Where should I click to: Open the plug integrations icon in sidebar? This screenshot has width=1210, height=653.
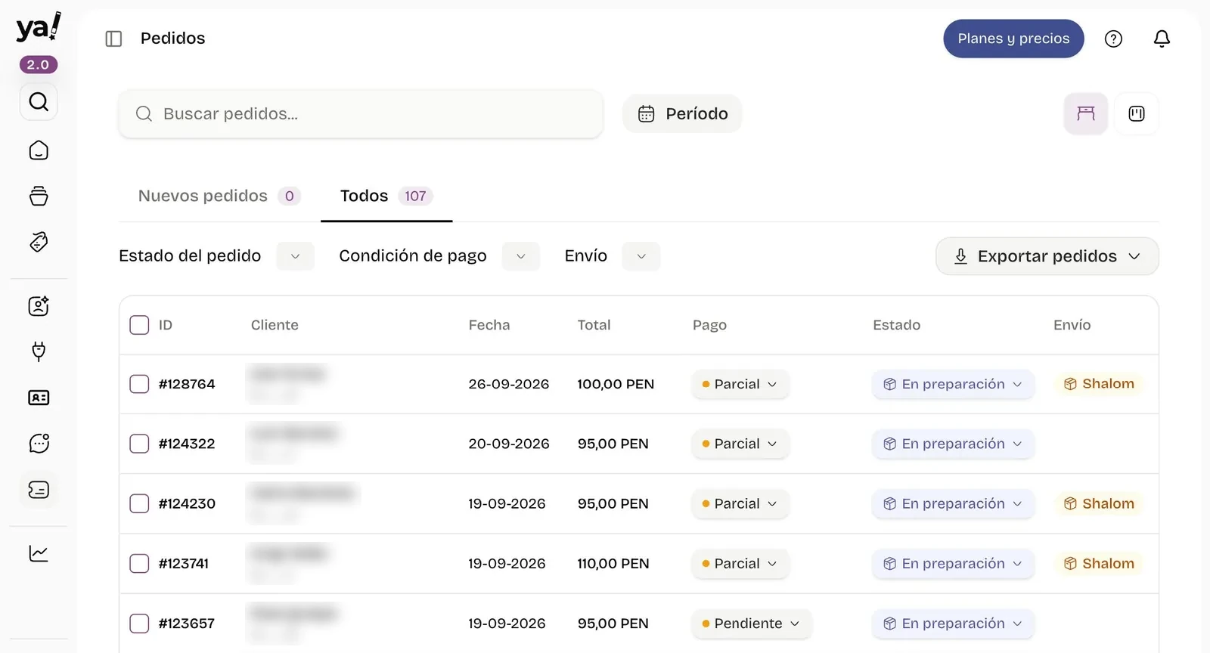pos(39,351)
